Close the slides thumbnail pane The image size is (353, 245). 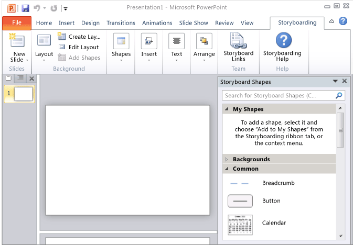pos(32,79)
